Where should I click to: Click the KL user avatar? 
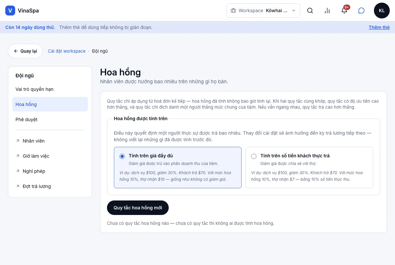(382, 11)
